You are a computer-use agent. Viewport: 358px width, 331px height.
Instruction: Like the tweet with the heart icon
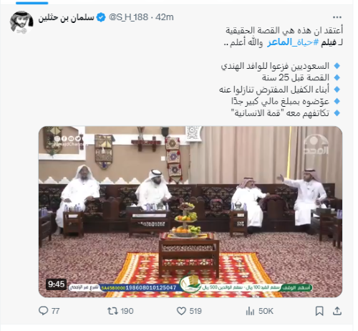click(x=181, y=311)
